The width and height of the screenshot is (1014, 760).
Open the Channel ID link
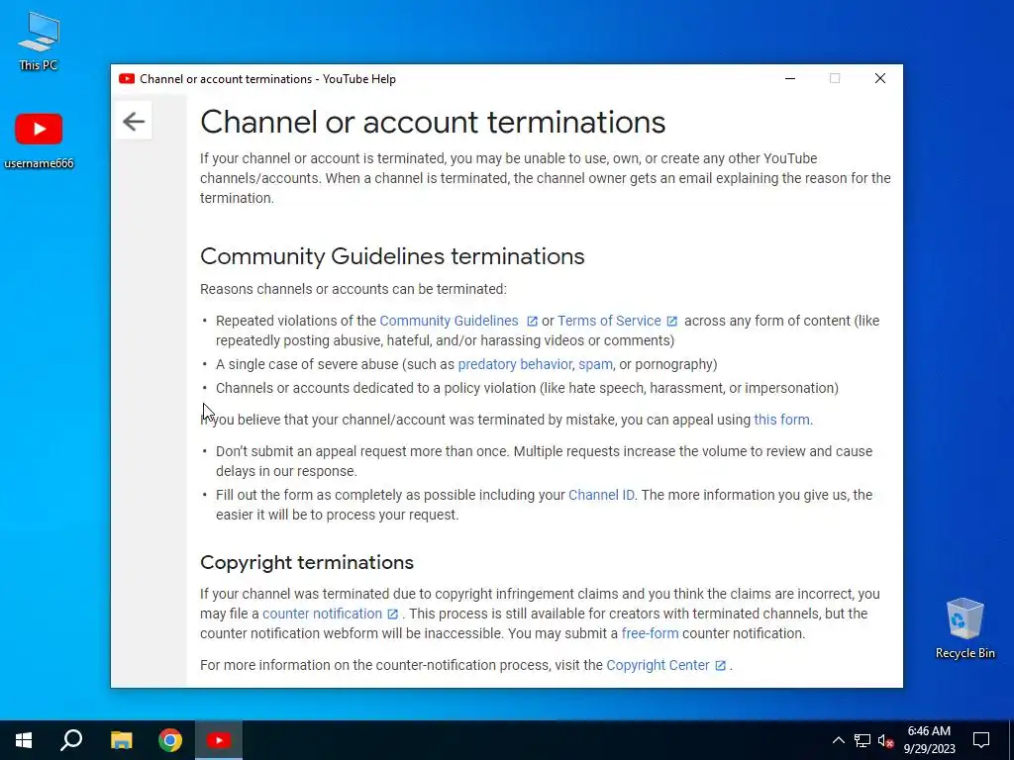click(601, 495)
